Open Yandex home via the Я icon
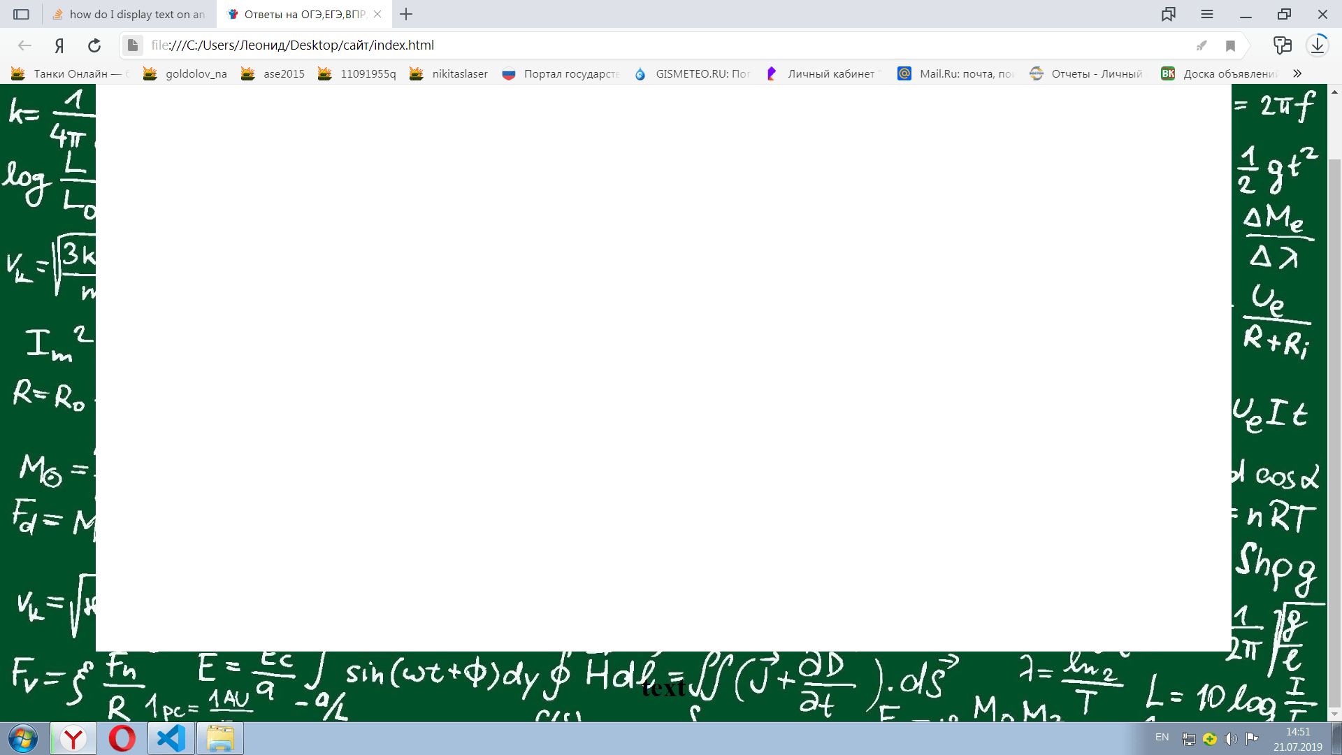1342x755 pixels. coord(59,45)
